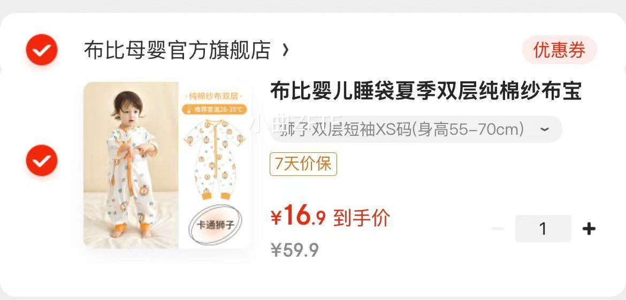
Task: Click the chevron arrow beside the store name
Action: point(285,50)
